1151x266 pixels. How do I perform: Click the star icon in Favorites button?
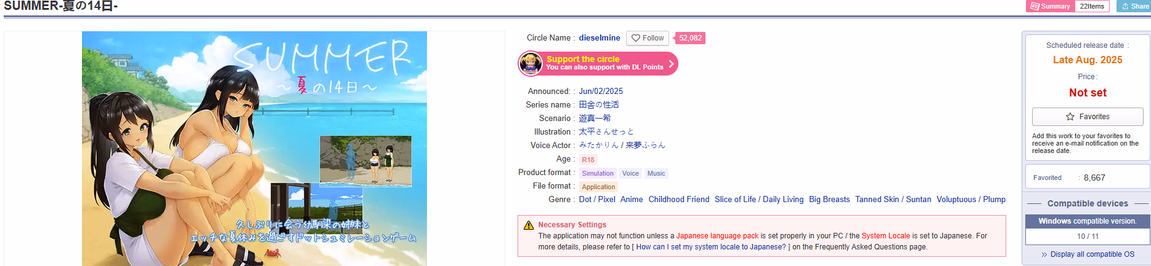1070,117
